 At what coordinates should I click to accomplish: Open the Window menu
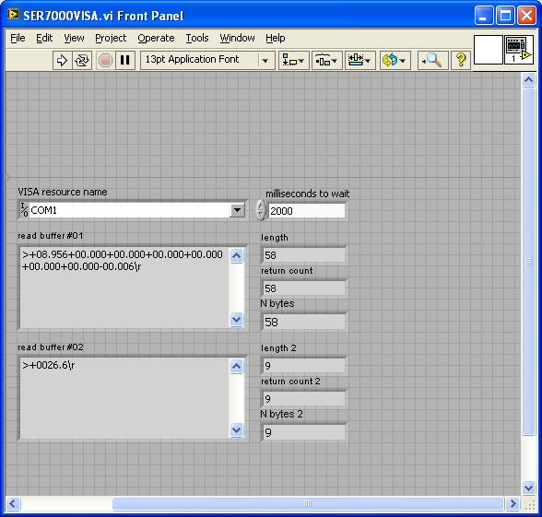pyautogui.click(x=237, y=38)
